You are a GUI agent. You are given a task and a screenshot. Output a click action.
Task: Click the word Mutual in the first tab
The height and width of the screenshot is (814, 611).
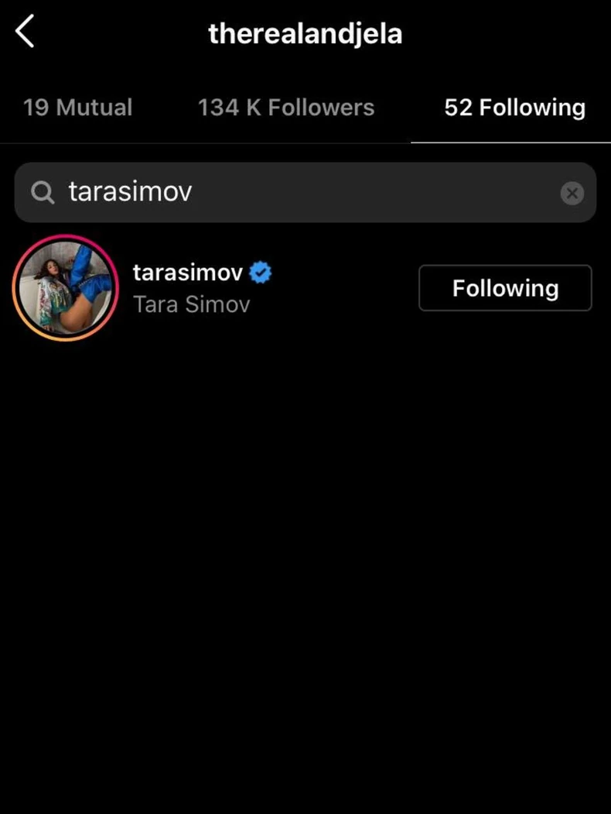(94, 108)
